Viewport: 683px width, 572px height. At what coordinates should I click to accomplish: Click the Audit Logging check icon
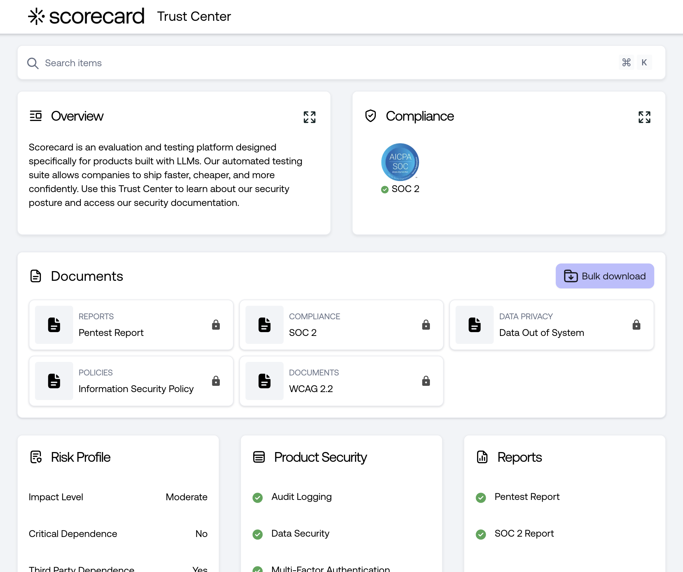[x=258, y=497]
